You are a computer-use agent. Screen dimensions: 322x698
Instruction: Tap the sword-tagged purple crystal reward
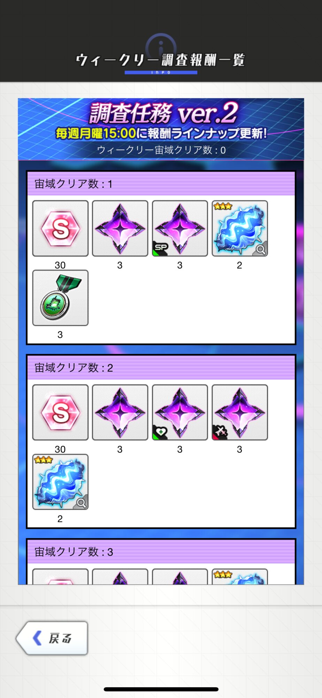tap(240, 413)
